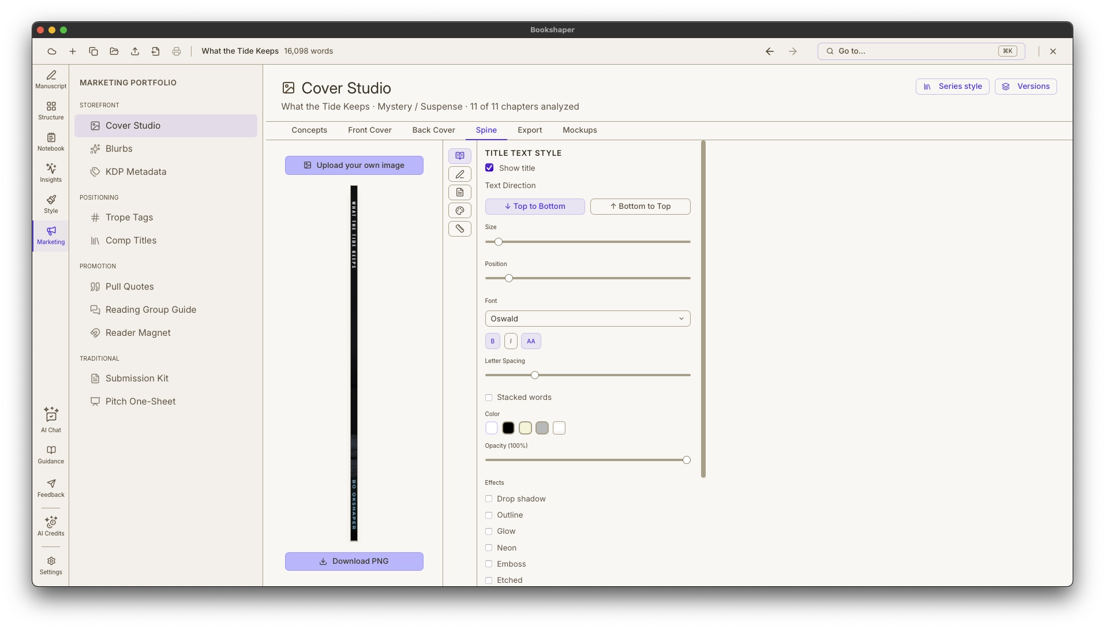This screenshot has height=629, width=1105.
Task: Click the plus icon to create new
Action: (73, 51)
